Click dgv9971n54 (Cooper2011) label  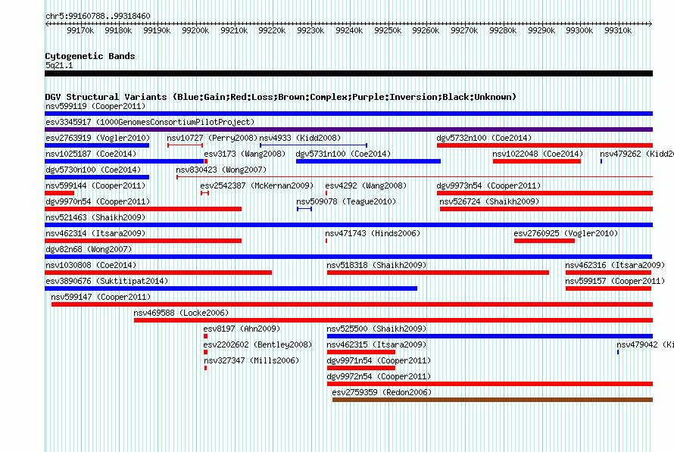coord(379,360)
